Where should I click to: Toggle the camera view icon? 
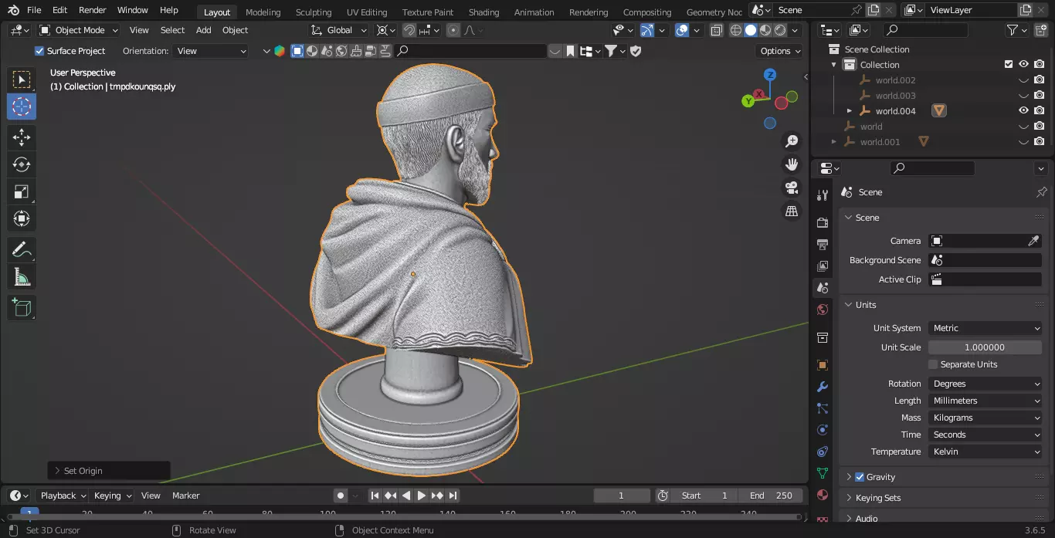[792, 188]
